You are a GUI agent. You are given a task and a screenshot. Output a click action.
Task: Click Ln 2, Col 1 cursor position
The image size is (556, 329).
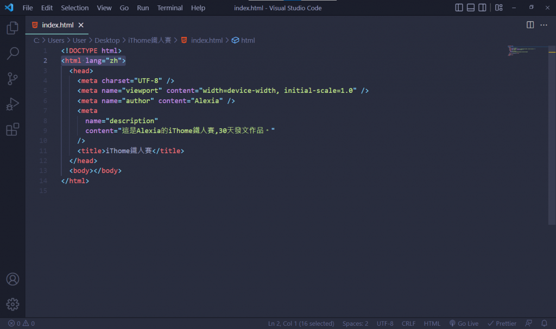[x=301, y=324]
